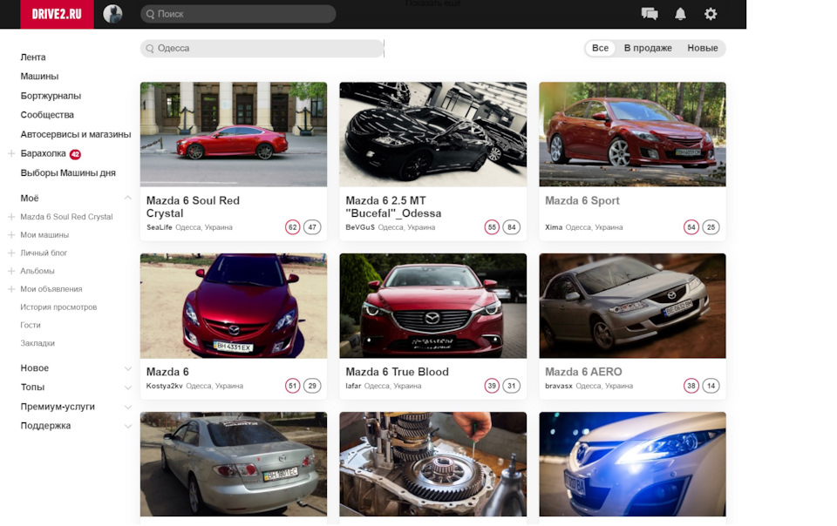The height and width of the screenshot is (526, 837).
Task: Click red 54 badge on Mazda 6 Sport card
Action: (691, 227)
